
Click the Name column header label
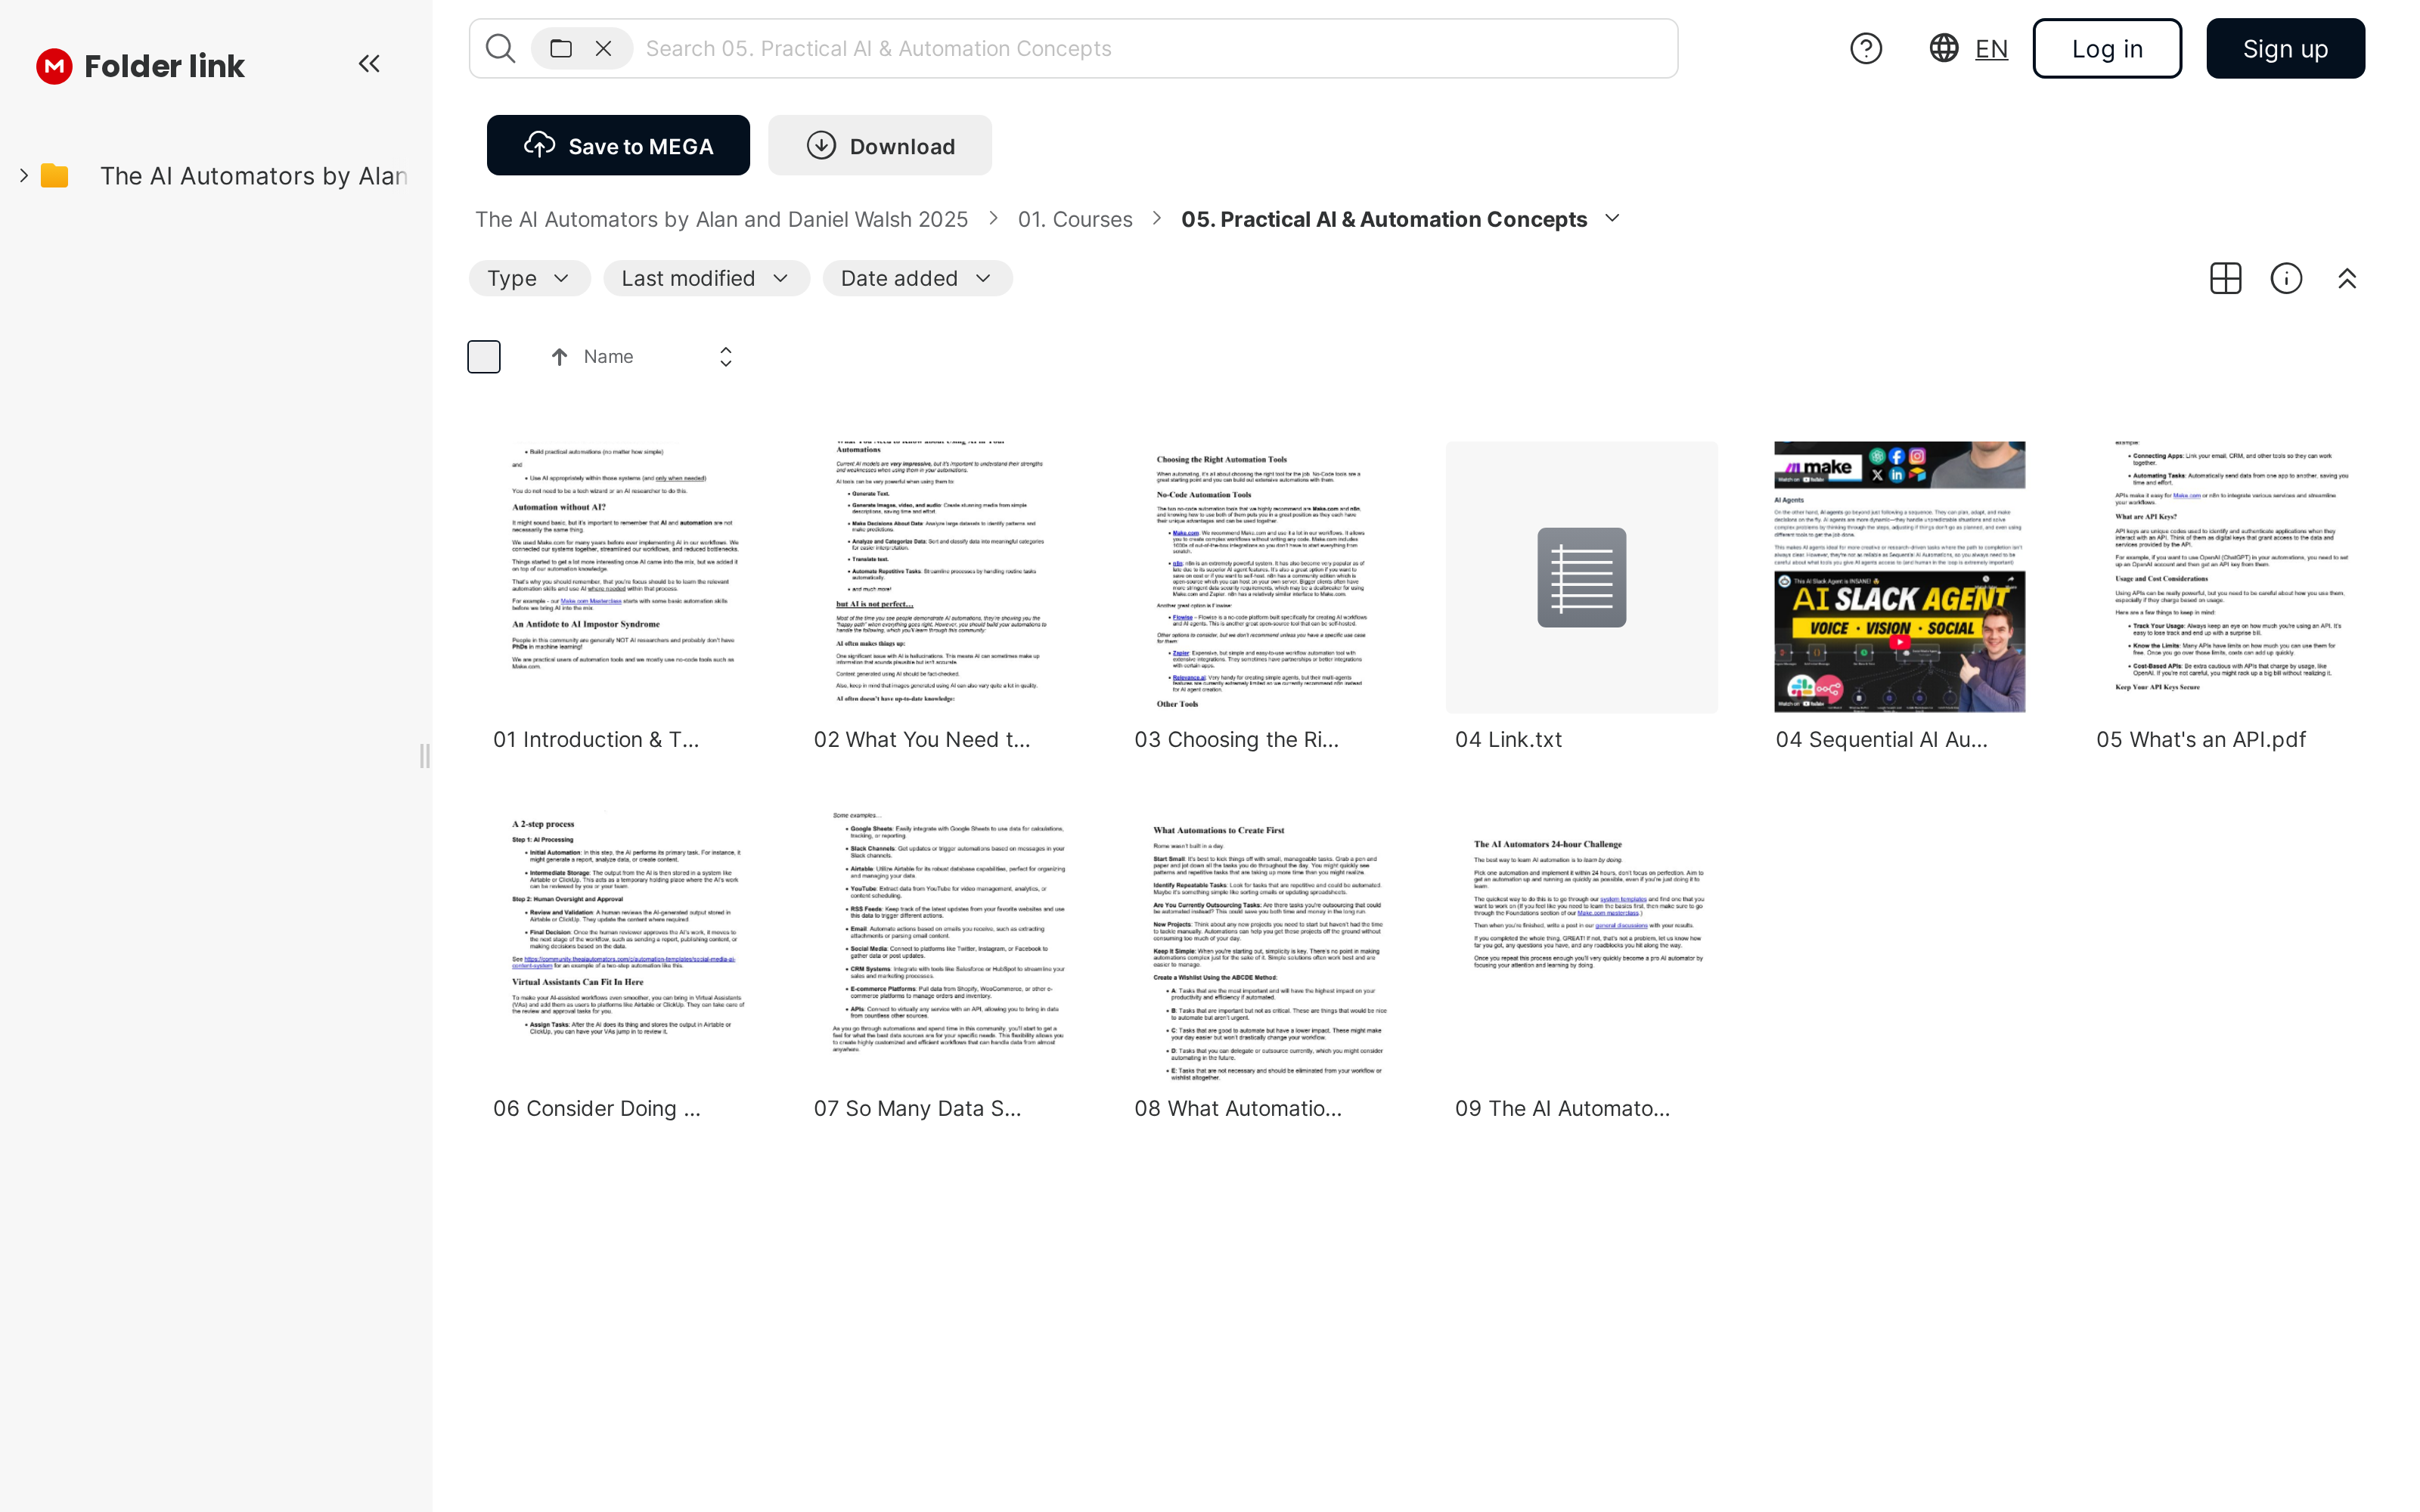point(608,357)
